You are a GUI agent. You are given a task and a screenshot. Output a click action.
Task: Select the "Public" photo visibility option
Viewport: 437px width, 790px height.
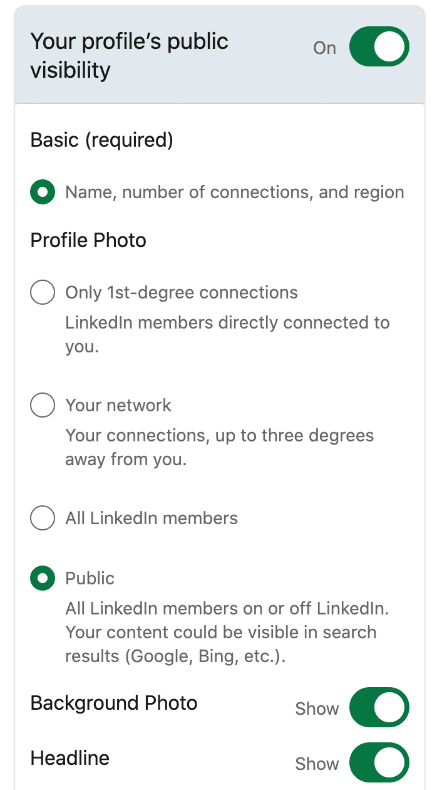click(x=42, y=578)
